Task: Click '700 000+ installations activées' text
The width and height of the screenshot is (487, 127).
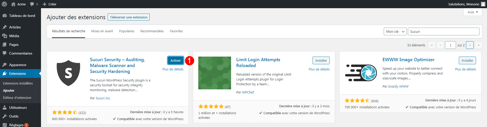Action: pyautogui.click(x=367, y=107)
